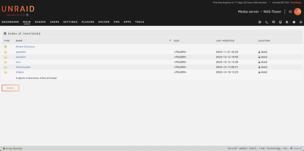Click the 5 objects summary text
304x151 pixels.
[x=36, y=78]
